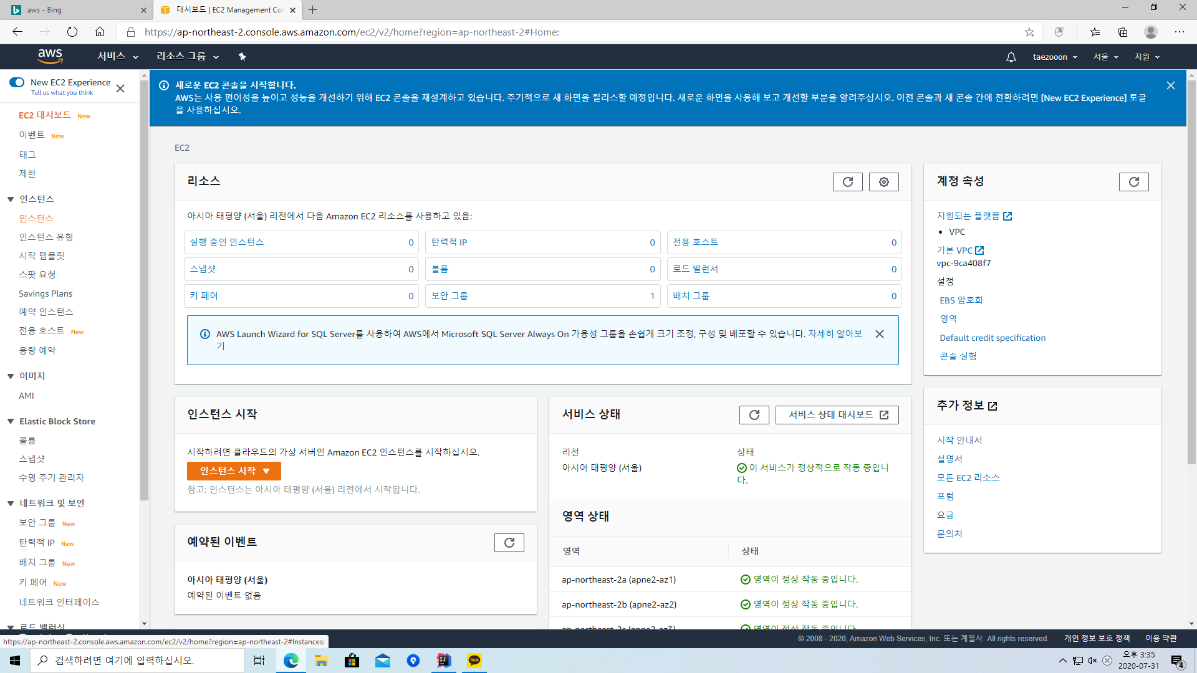Open the 서울 region dropdown
1197x673 pixels.
click(1106, 57)
